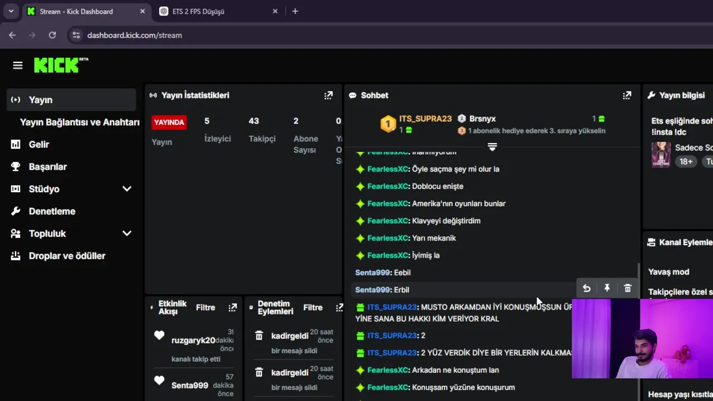Pin the Senta999 Erbil message
The height and width of the screenshot is (401, 713).
(607, 288)
